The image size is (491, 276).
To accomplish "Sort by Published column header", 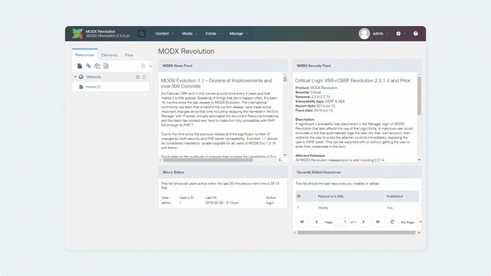I will (x=401, y=196).
